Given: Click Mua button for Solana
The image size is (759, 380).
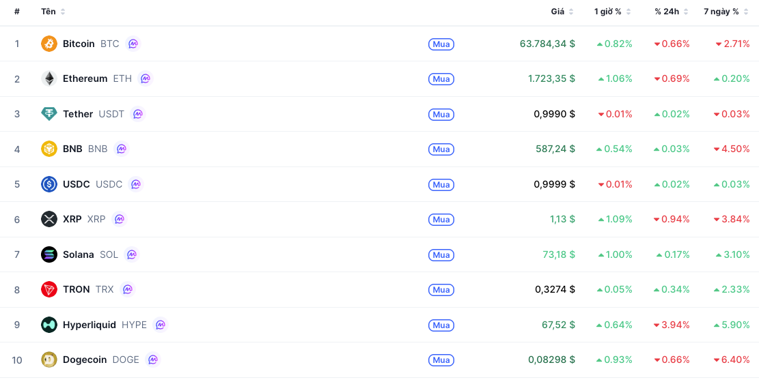Looking at the screenshot, I should click(x=441, y=254).
